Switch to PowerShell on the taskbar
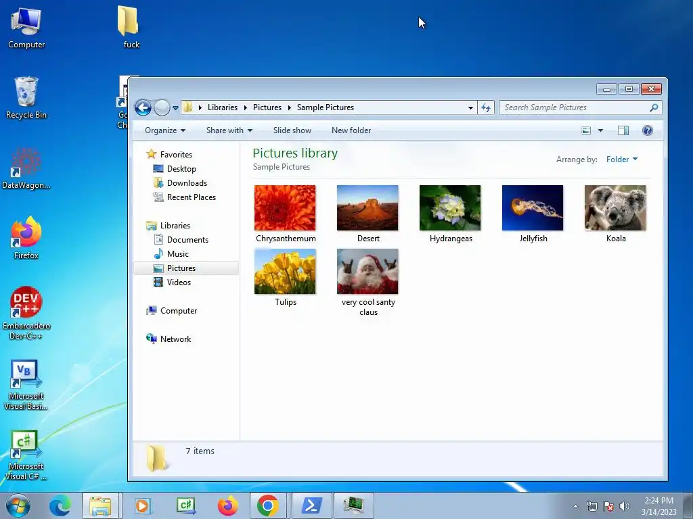Viewport: 693px width, 519px height. click(311, 505)
